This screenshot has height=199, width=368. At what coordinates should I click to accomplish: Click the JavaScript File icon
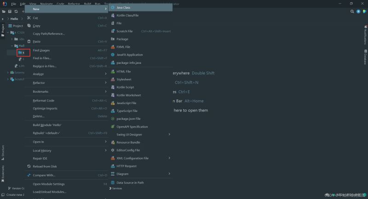113,103
